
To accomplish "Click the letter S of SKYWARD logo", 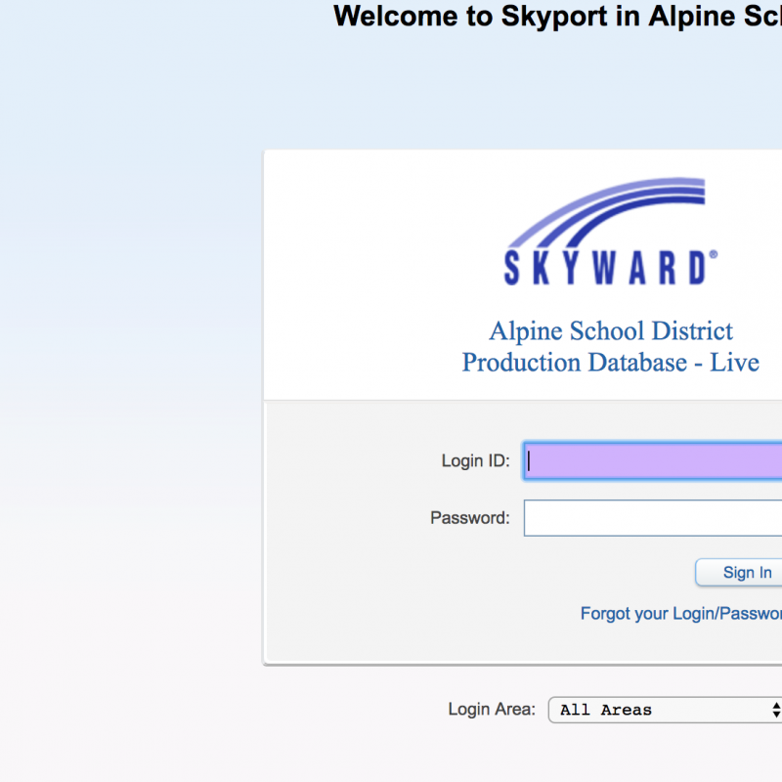I will pyautogui.click(x=511, y=268).
